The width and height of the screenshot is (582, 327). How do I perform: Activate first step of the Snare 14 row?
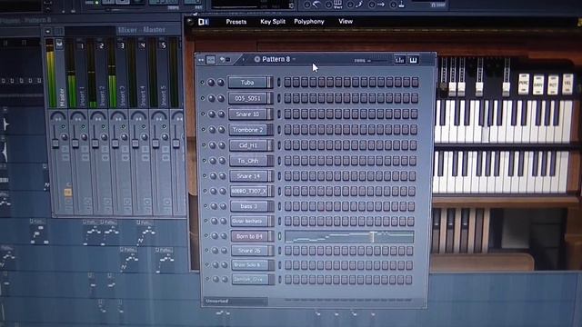pyautogui.click(x=287, y=175)
